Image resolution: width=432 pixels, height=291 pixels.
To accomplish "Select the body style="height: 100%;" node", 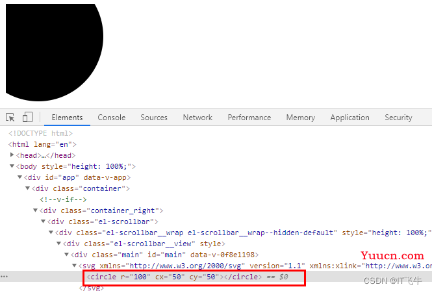I will 76,166.
